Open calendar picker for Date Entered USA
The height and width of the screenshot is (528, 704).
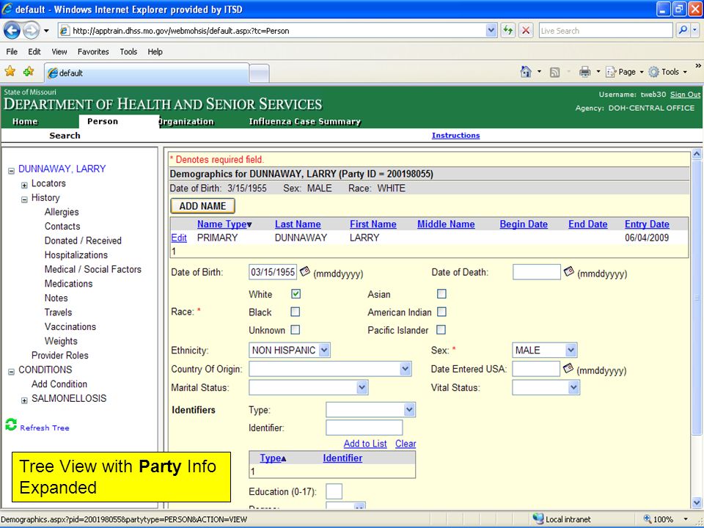[x=568, y=368]
